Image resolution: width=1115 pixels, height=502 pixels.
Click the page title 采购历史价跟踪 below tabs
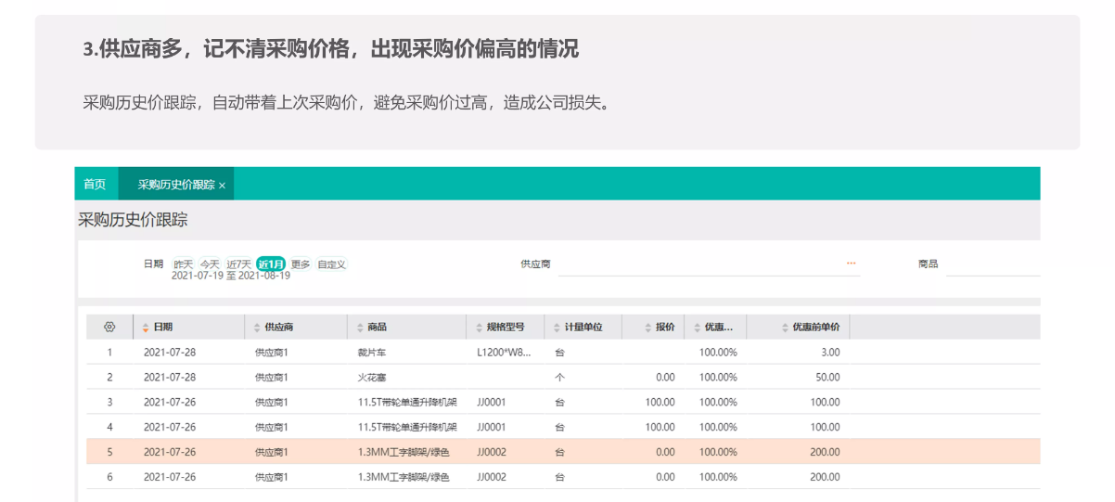click(x=133, y=220)
